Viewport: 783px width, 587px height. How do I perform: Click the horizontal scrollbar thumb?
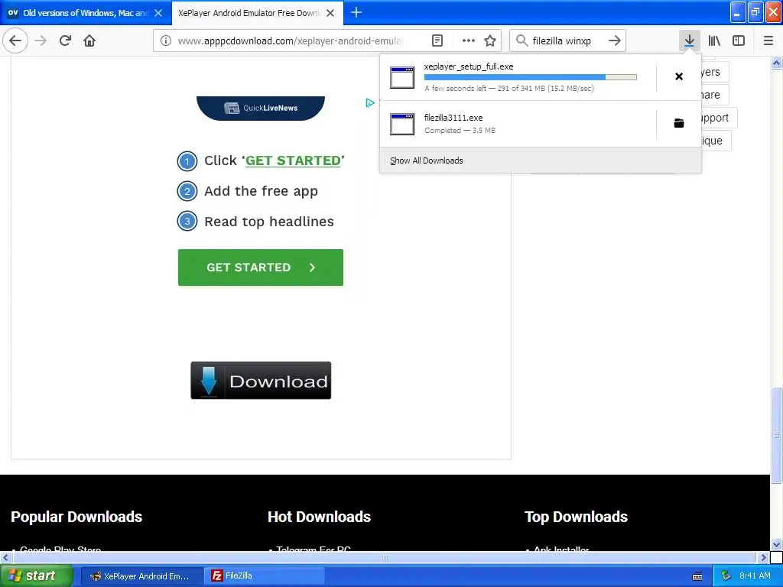(385, 557)
